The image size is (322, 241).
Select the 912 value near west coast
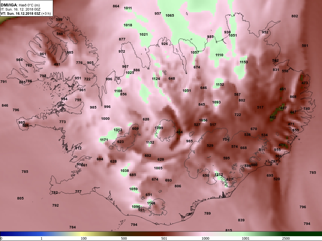point(78,148)
